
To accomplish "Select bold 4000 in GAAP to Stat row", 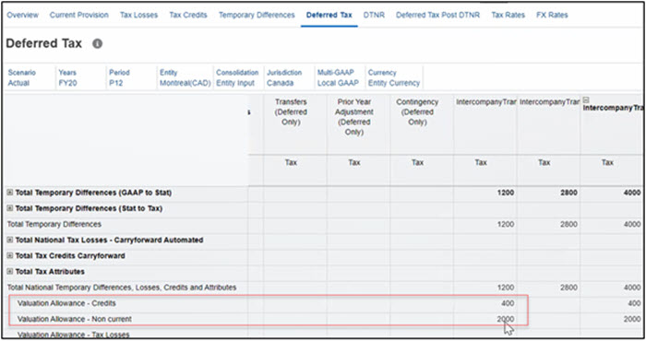I will tap(632, 193).
